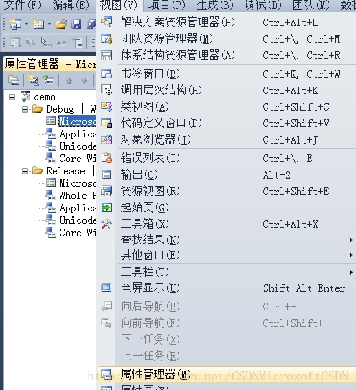Click the Add New Property Sheet toolbar icon
This screenshot has height=390, width=356.
34,80
